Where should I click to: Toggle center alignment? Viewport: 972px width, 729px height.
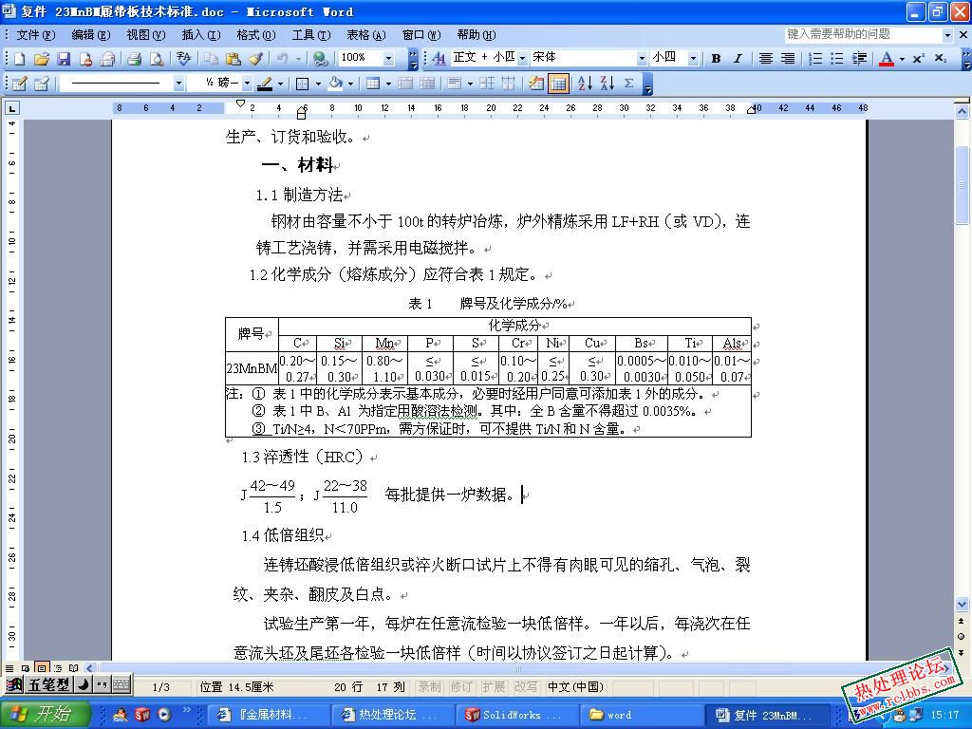point(766,59)
